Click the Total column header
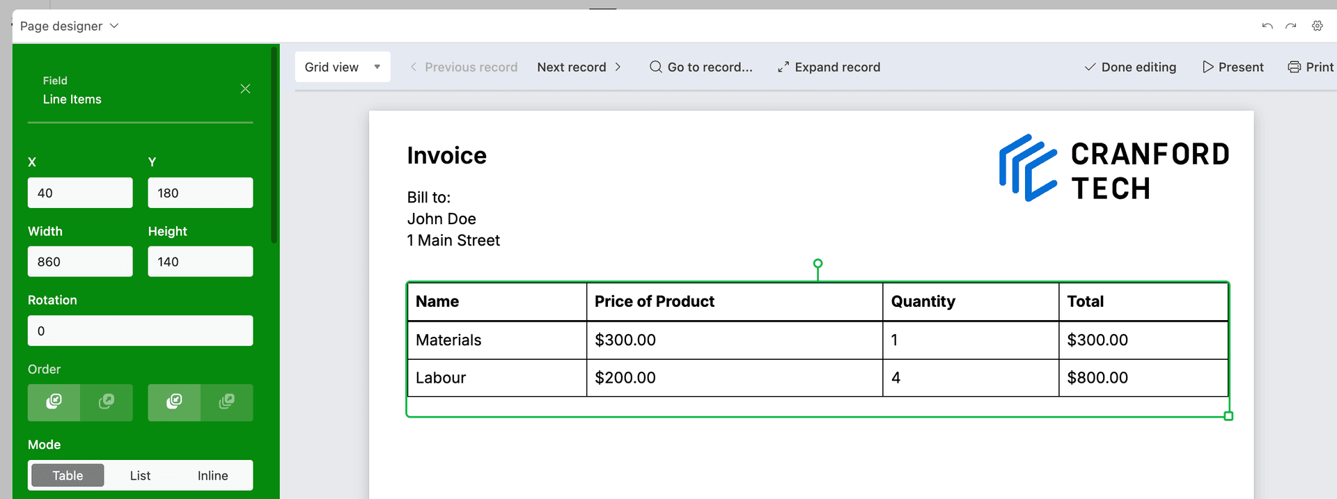The height and width of the screenshot is (499, 1337). (1143, 301)
